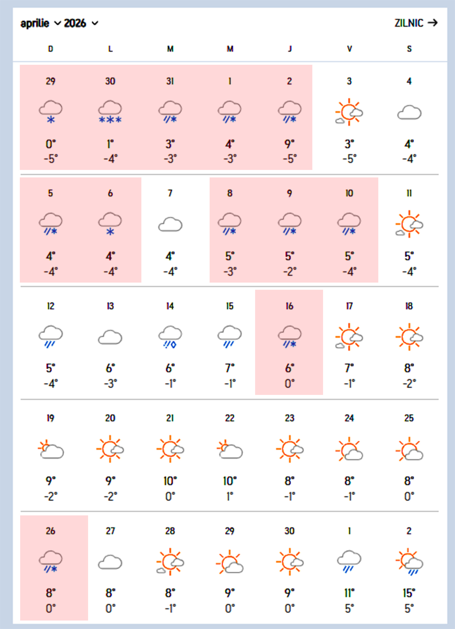Select the cloudy icon on April 7
Viewport: 455px width, 629px height.
tap(170, 225)
